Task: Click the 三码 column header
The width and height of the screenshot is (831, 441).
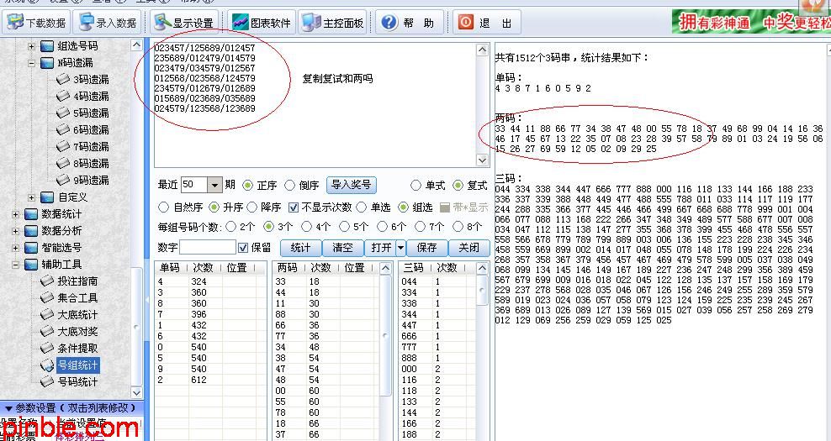Action: tap(415, 268)
